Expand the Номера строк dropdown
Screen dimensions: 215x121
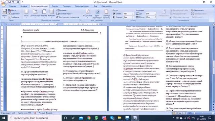(64, 14)
